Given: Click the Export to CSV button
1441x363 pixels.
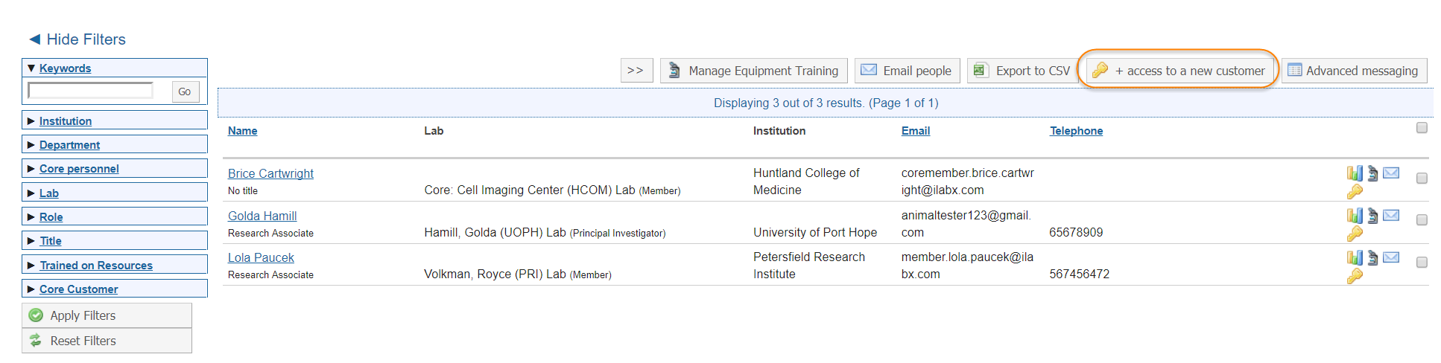Looking at the screenshot, I should pyautogui.click(x=1022, y=71).
